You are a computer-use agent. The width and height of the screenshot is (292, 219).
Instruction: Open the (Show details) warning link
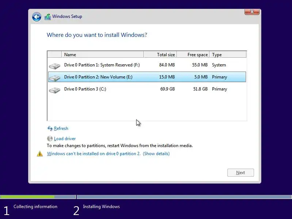[156, 154]
